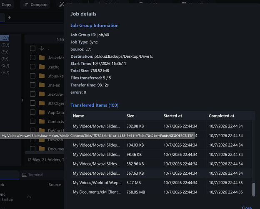Select the 302.98 KB transferred item row
260x209 pixels.
point(161,126)
